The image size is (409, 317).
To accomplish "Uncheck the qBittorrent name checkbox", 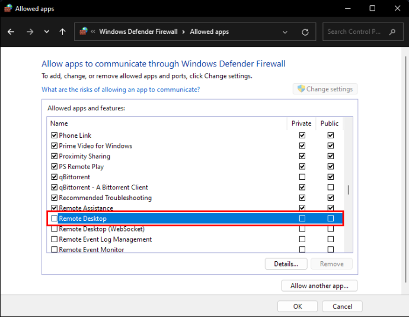I will click(x=55, y=177).
